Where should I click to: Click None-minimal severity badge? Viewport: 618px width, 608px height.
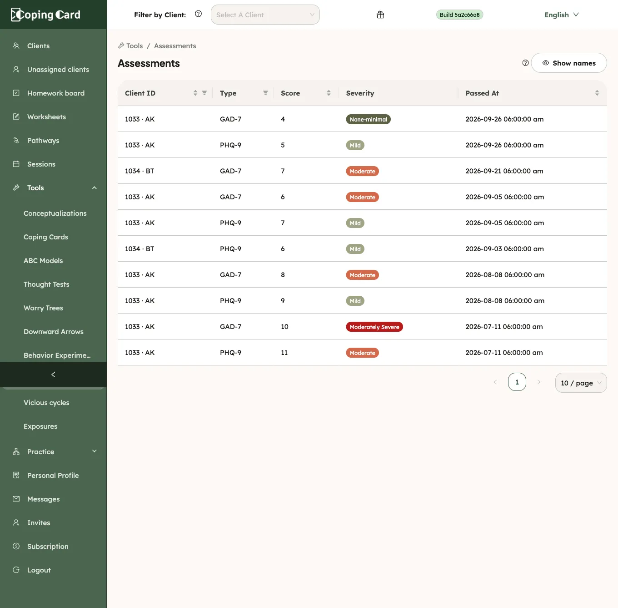click(x=368, y=119)
